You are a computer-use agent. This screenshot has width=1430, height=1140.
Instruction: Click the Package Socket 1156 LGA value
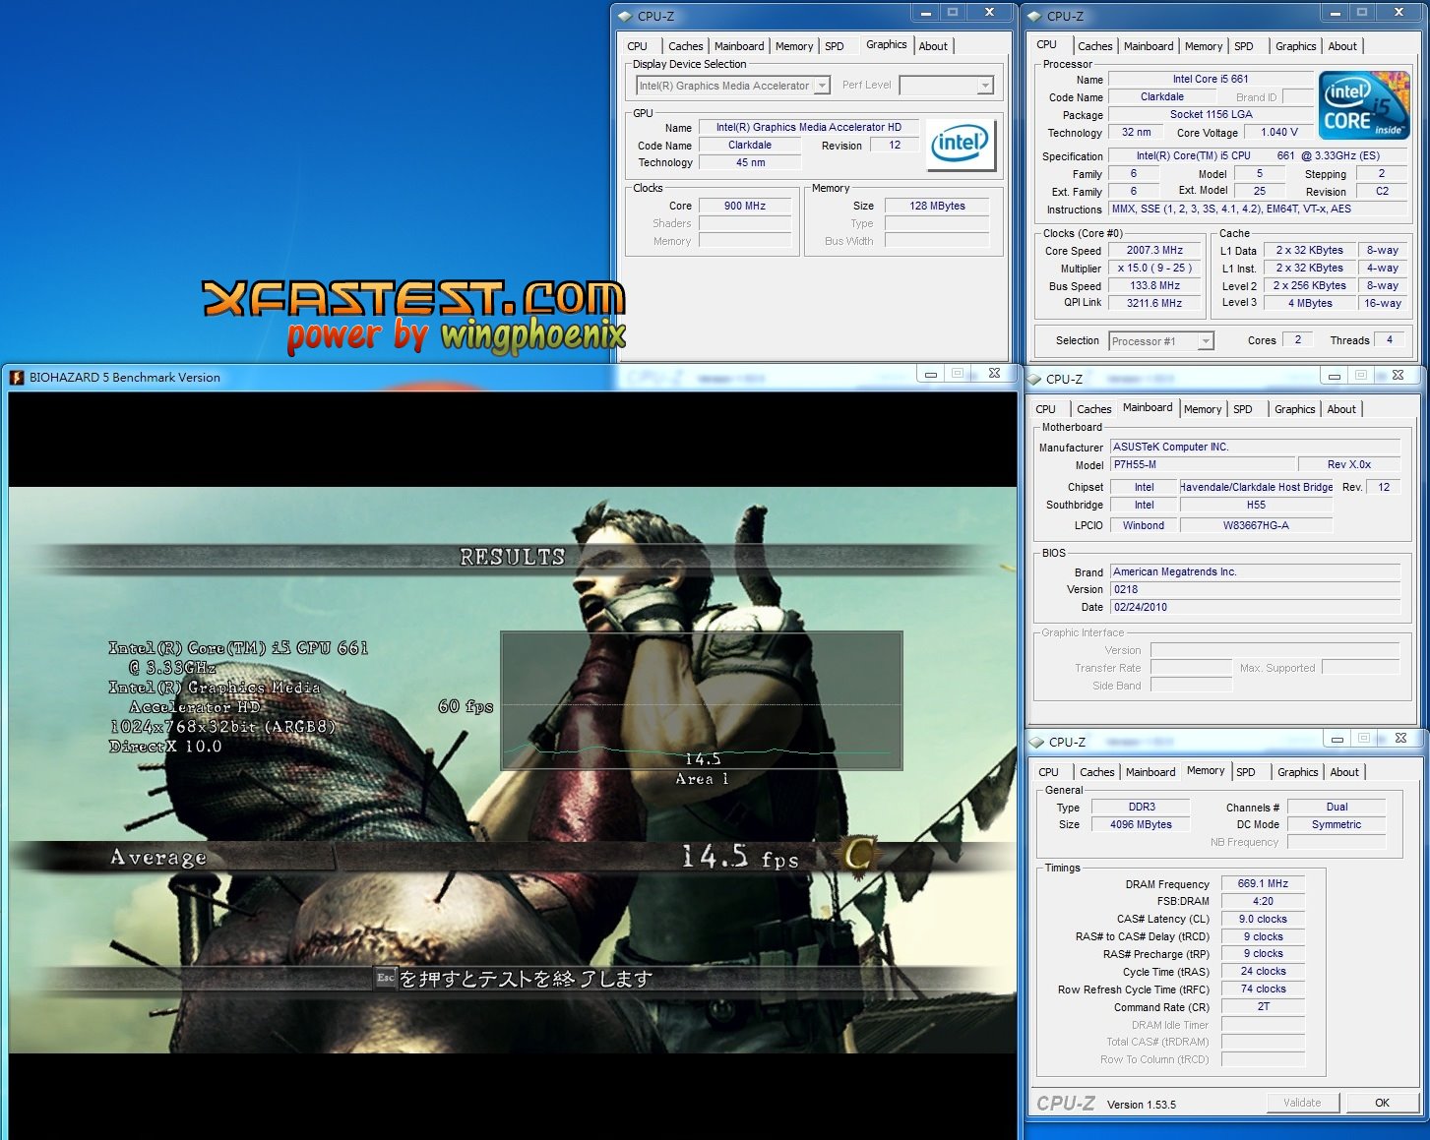(1211, 114)
